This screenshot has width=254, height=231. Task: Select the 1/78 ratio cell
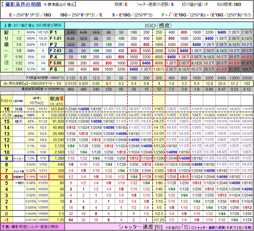coord(43,158)
